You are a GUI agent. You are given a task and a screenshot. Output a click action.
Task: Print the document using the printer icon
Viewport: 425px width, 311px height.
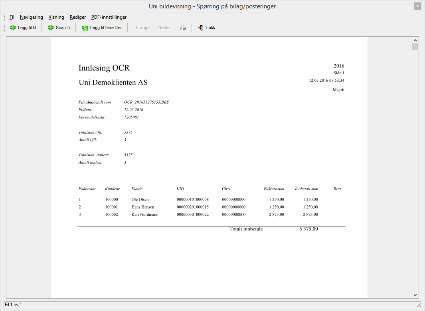(183, 28)
